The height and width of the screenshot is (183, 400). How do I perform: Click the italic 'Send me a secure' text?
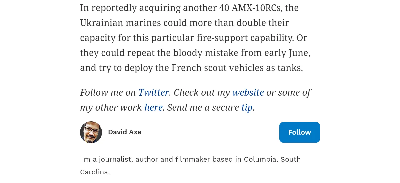pyautogui.click(x=203, y=107)
